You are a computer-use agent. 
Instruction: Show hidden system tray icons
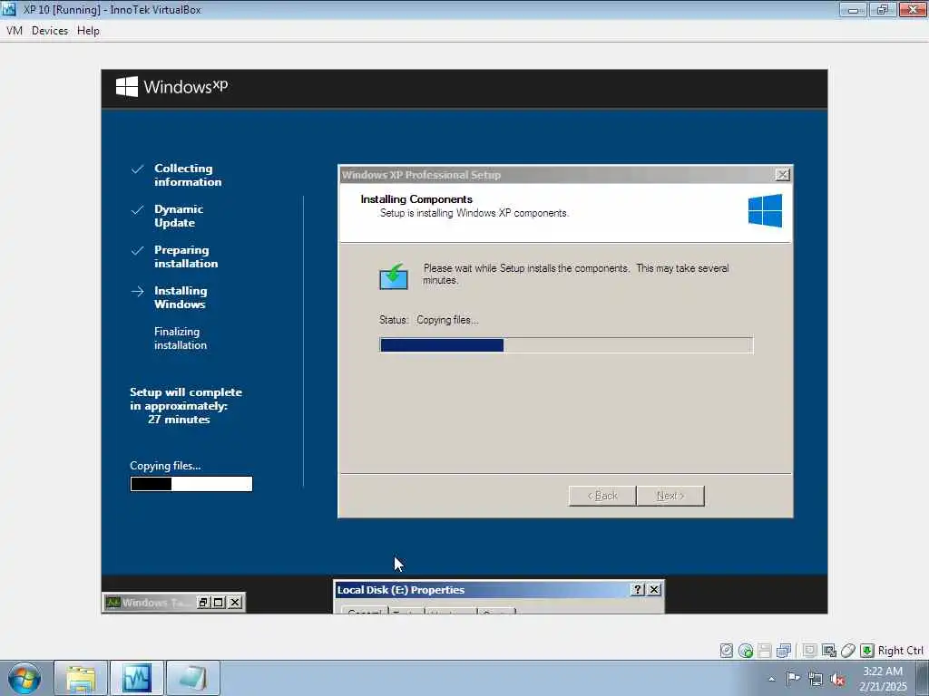(771, 680)
